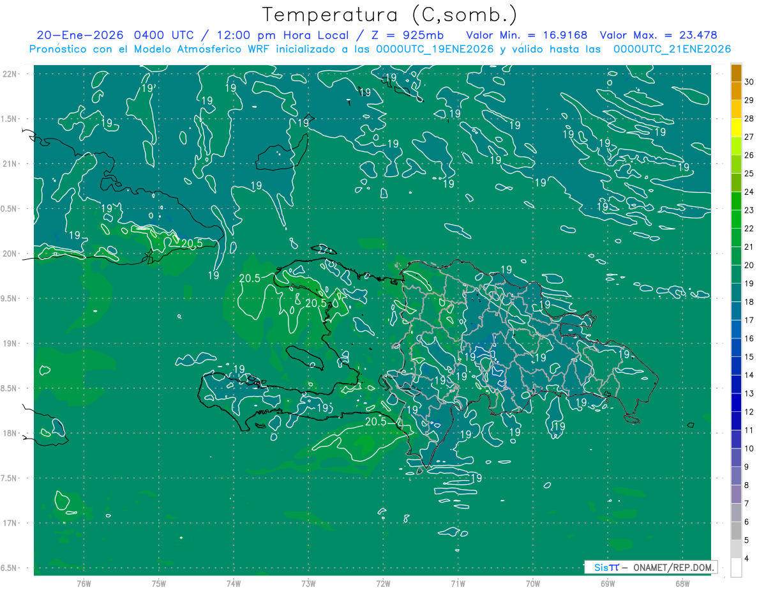
Task: Click the color scale label '8'
Action: (x=747, y=485)
